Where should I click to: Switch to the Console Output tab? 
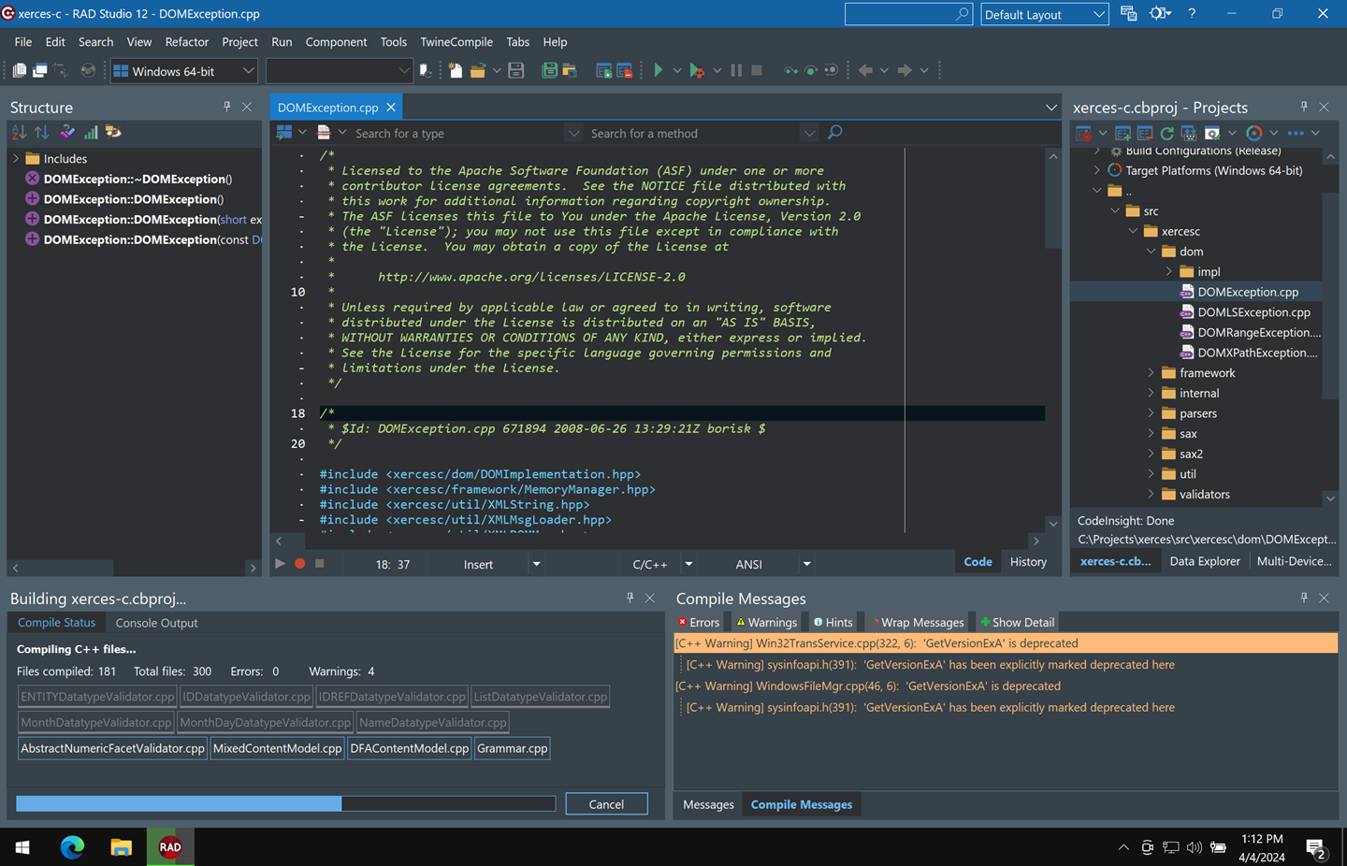click(x=156, y=623)
